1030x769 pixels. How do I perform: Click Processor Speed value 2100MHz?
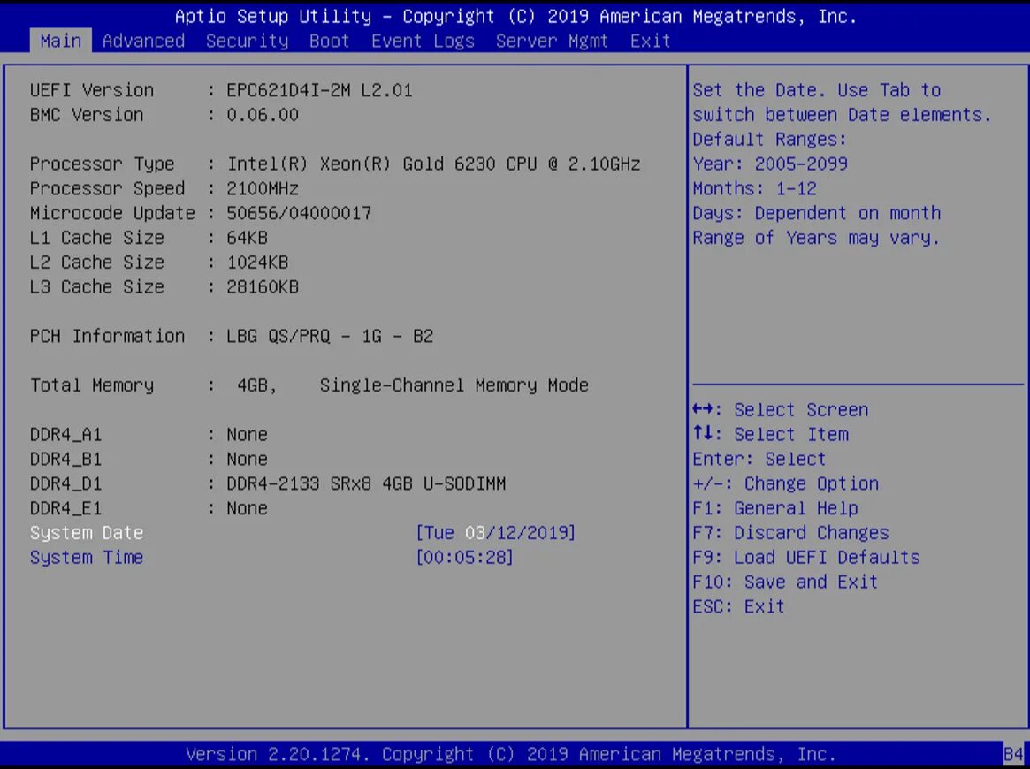click(262, 188)
